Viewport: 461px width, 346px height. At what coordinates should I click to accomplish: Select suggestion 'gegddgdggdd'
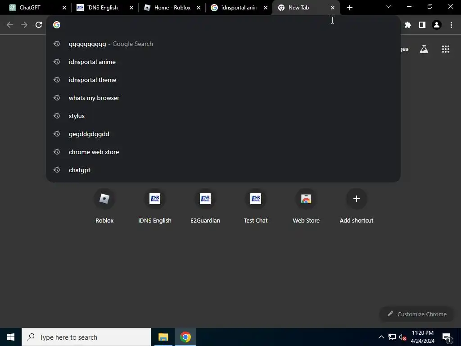click(223, 134)
